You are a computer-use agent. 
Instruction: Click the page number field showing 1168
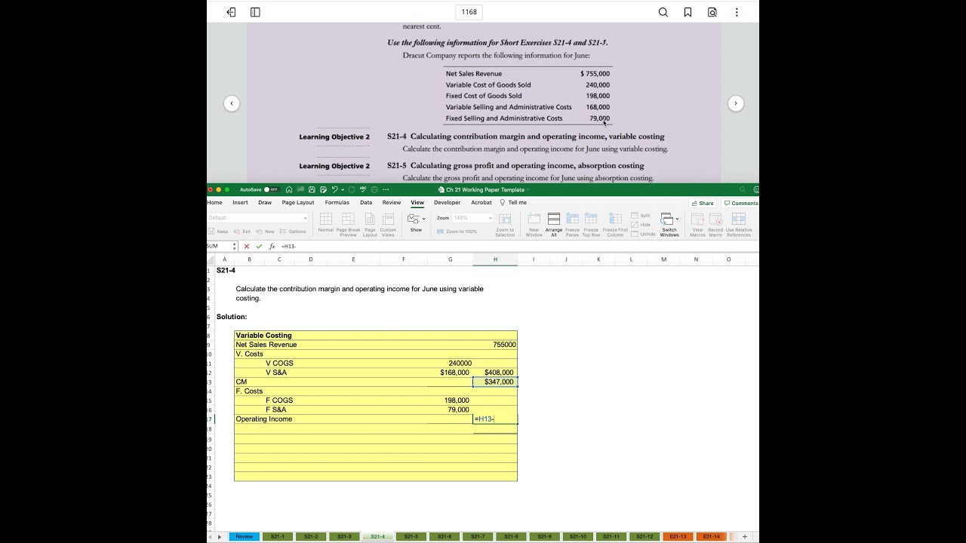(x=469, y=12)
